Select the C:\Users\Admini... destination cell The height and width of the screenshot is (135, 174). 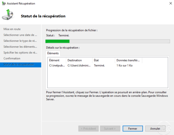79,65
